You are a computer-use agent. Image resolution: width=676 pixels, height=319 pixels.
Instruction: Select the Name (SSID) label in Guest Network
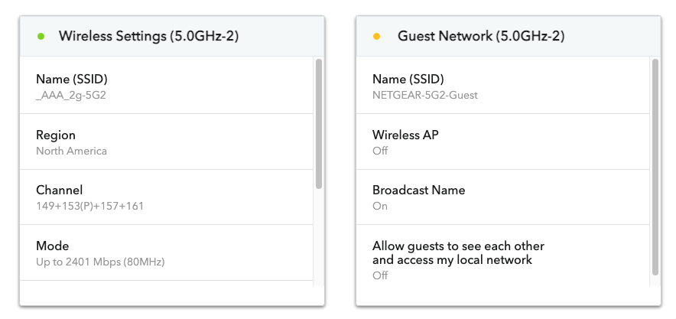[408, 80]
